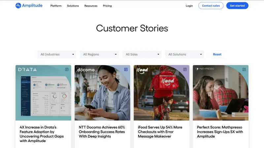Screen dimensions: 264x148
Task: Click the document icon on iFood card
Action: pos(185,69)
